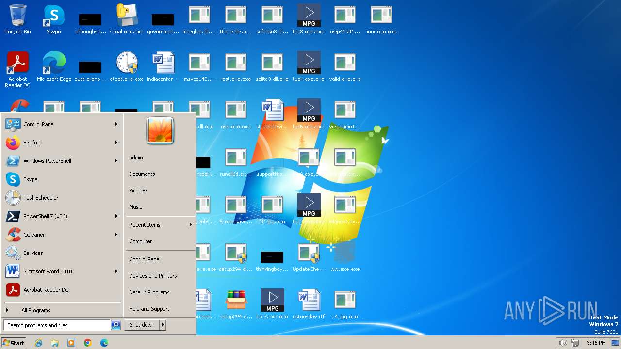Open volume control in system tray

click(563, 343)
